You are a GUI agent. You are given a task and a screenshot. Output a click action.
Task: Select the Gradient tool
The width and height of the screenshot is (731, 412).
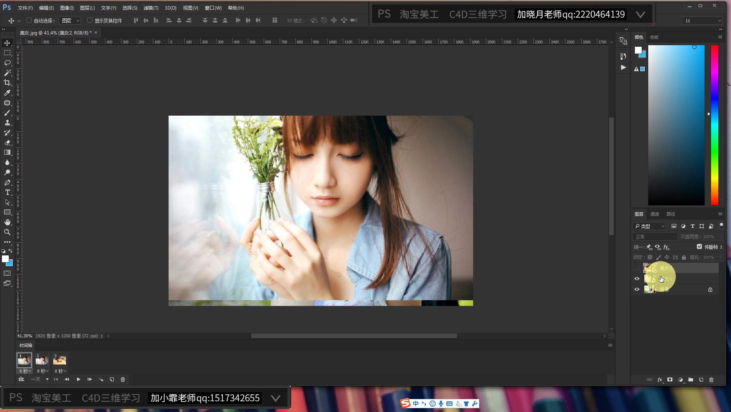point(7,152)
